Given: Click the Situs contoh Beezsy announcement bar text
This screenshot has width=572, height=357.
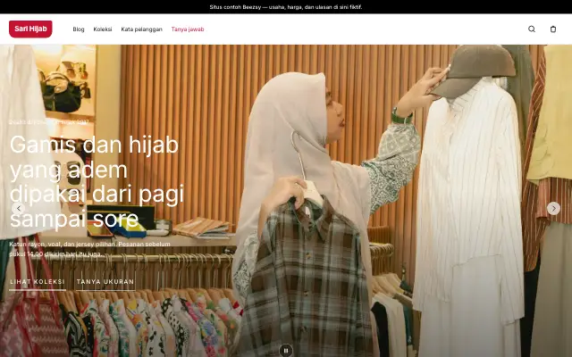Looking at the screenshot, I should tap(286, 7).
